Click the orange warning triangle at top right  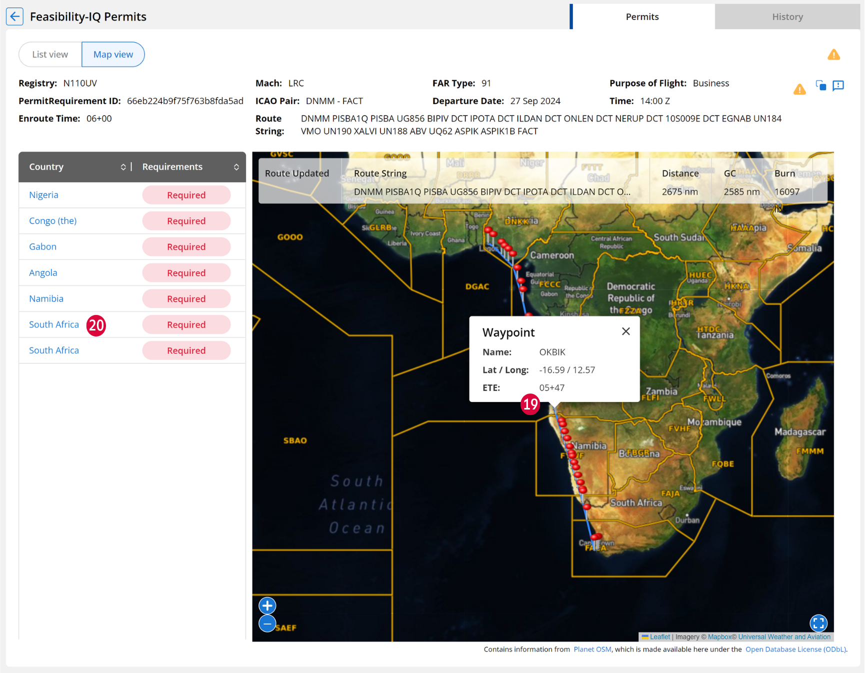coord(833,54)
